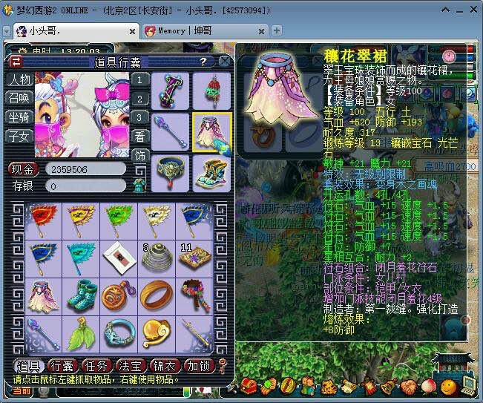Switch to equipment set 2
Viewport: 483px width, 403px height.
click(139, 99)
